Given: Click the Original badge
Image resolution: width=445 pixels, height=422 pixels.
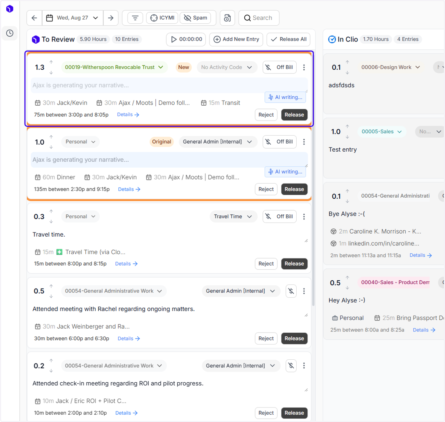Looking at the screenshot, I should (x=162, y=142).
